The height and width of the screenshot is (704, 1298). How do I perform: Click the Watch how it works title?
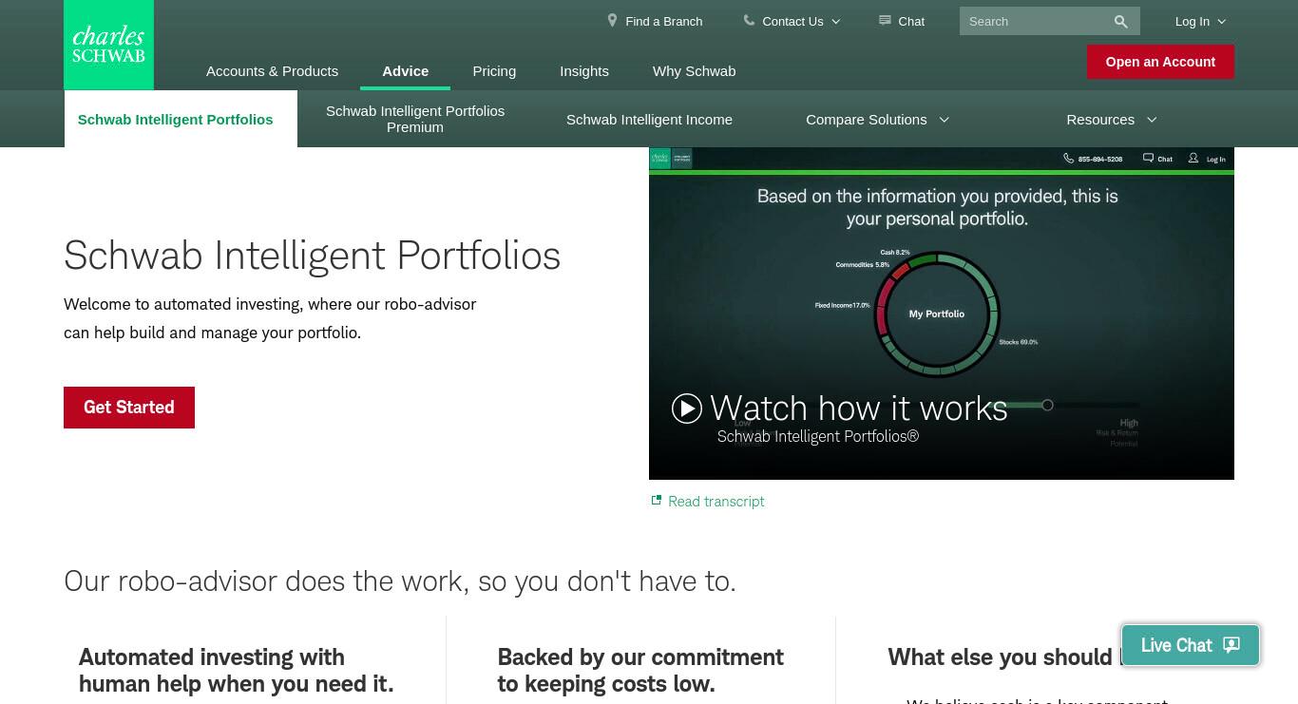[x=858, y=408]
